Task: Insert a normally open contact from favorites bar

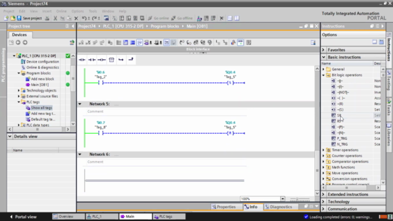Action: tap(82, 60)
